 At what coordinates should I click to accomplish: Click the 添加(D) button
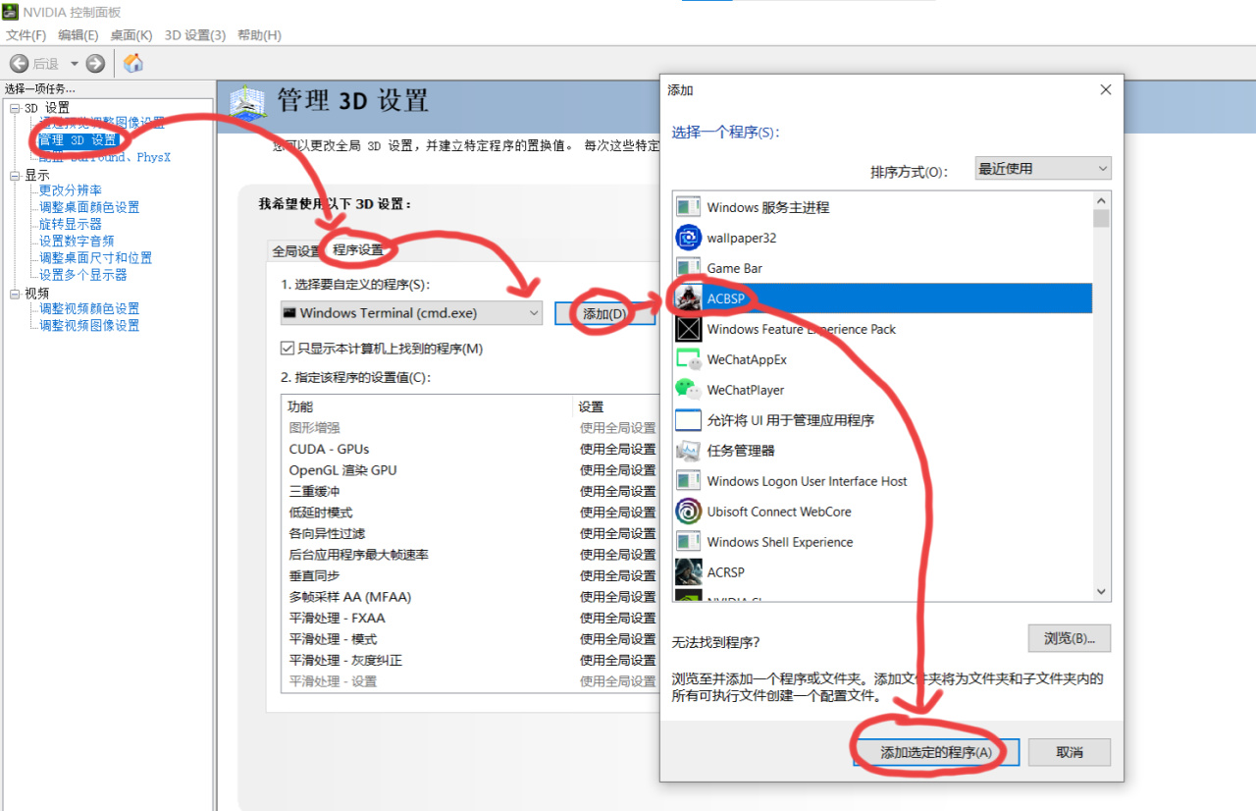(x=604, y=313)
